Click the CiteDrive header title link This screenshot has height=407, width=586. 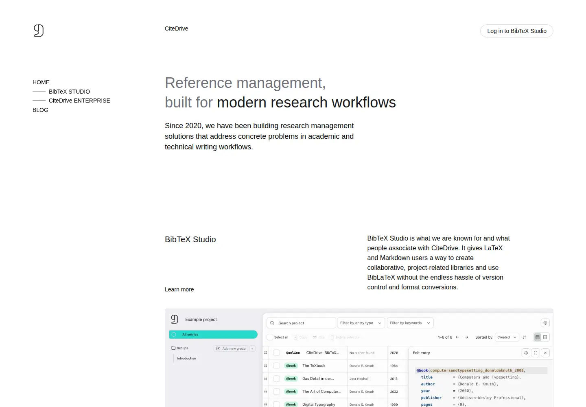176,28
